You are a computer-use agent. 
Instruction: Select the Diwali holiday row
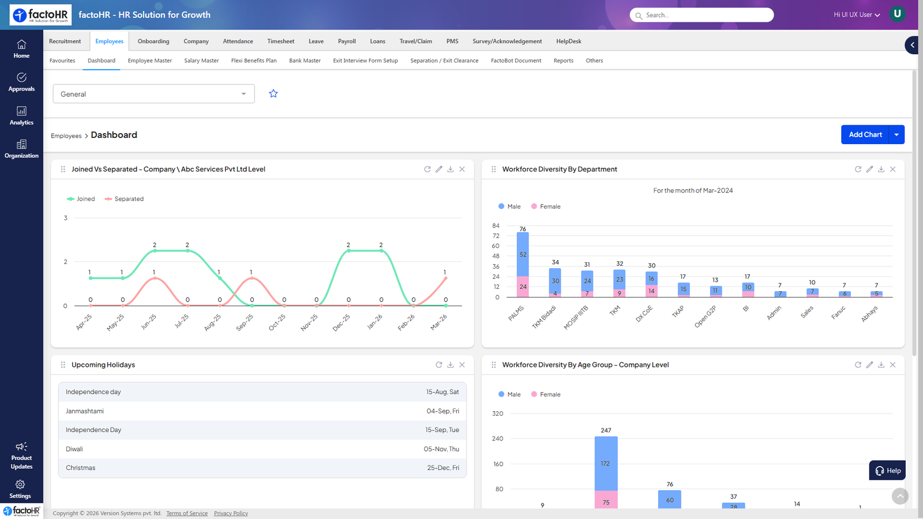click(262, 449)
